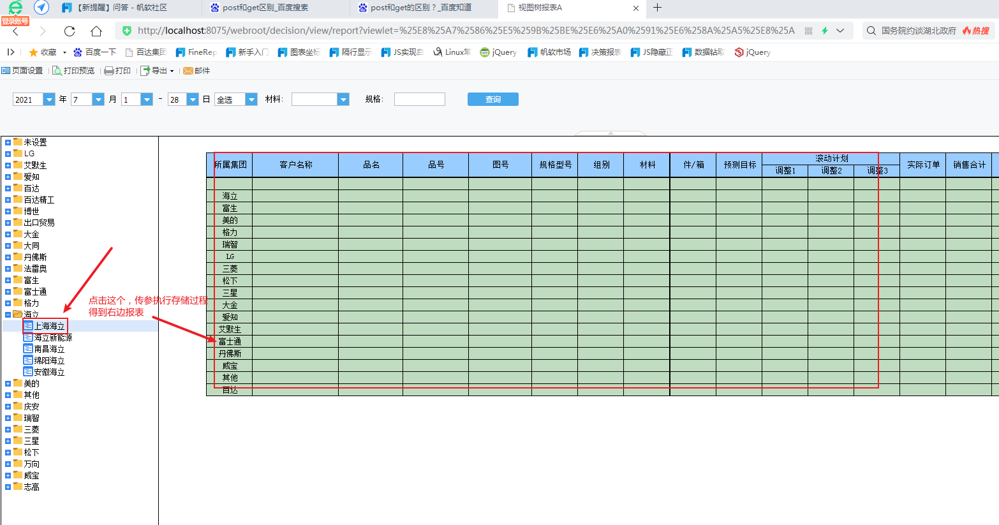Click the 打印预览 print preview toolbar item
Screen dimensions: 999x525
point(73,71)
